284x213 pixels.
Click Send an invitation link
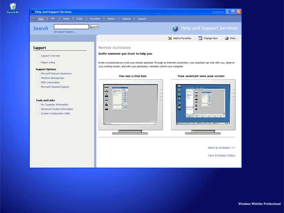[x=222, y=148]
